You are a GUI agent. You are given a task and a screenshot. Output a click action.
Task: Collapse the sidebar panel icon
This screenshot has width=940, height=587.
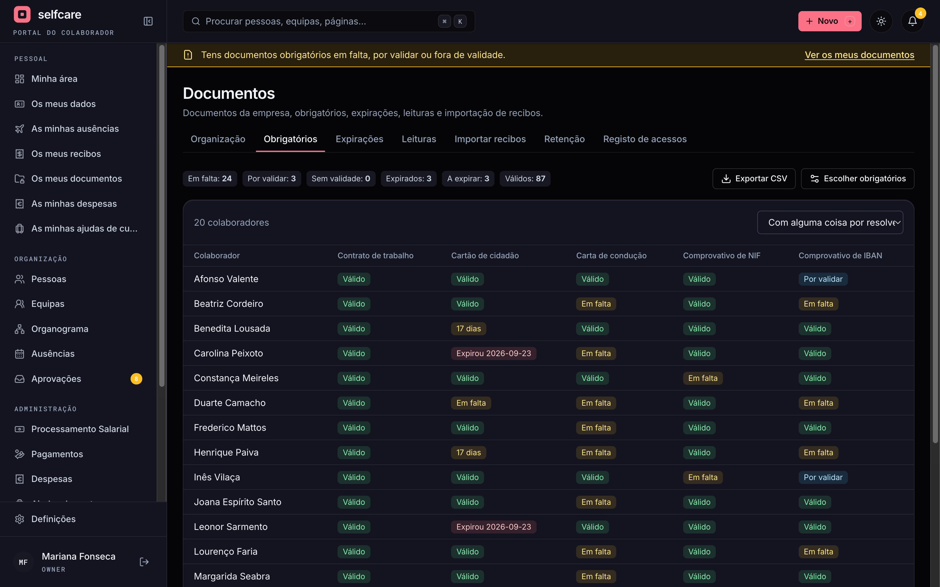pos(148,21)
